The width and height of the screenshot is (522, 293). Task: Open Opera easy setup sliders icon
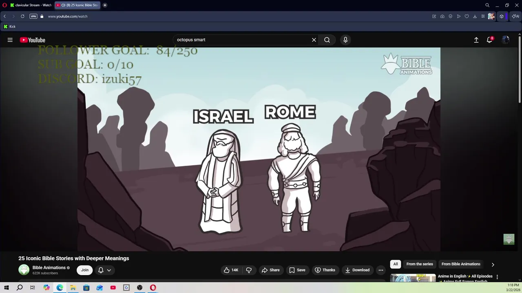pyautogui.click(x=483, y=16)
